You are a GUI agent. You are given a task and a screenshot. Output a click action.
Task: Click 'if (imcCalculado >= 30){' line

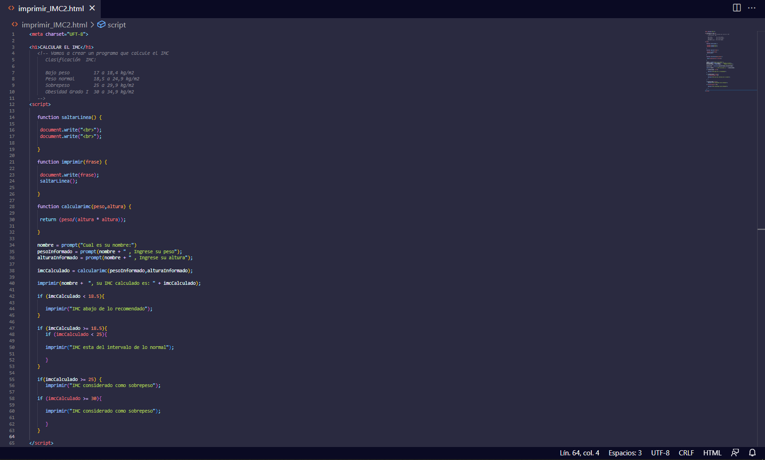pos(69,399)
